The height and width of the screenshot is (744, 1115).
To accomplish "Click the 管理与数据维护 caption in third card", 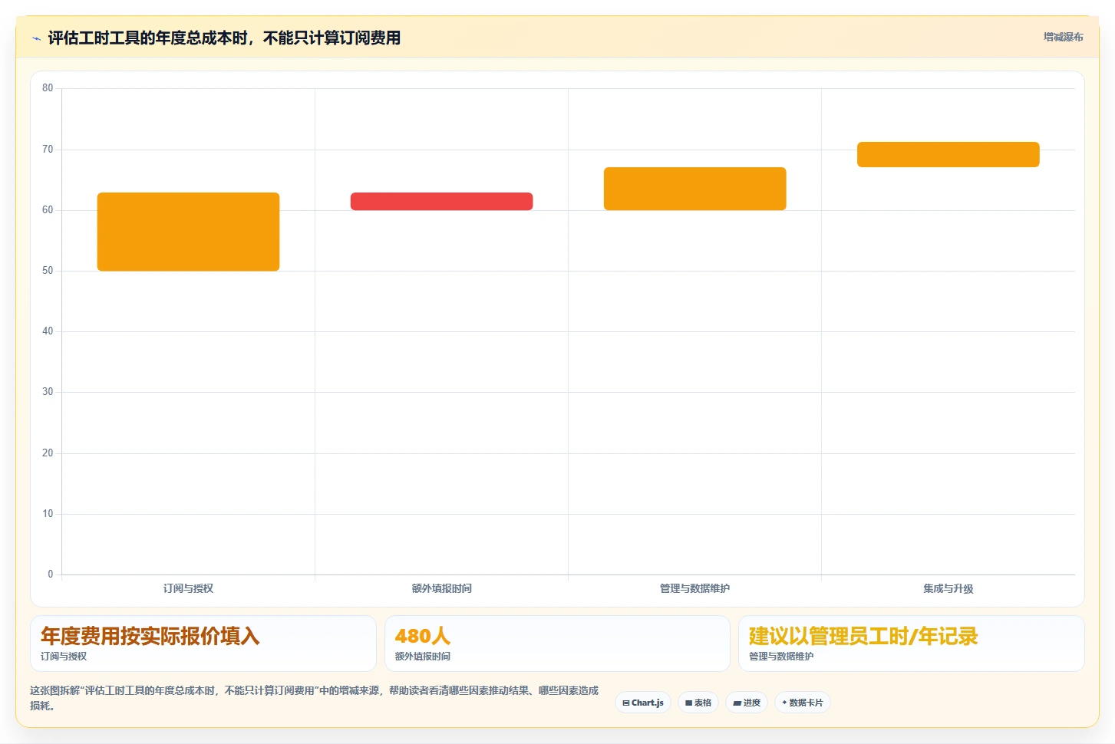I will 781,657.
